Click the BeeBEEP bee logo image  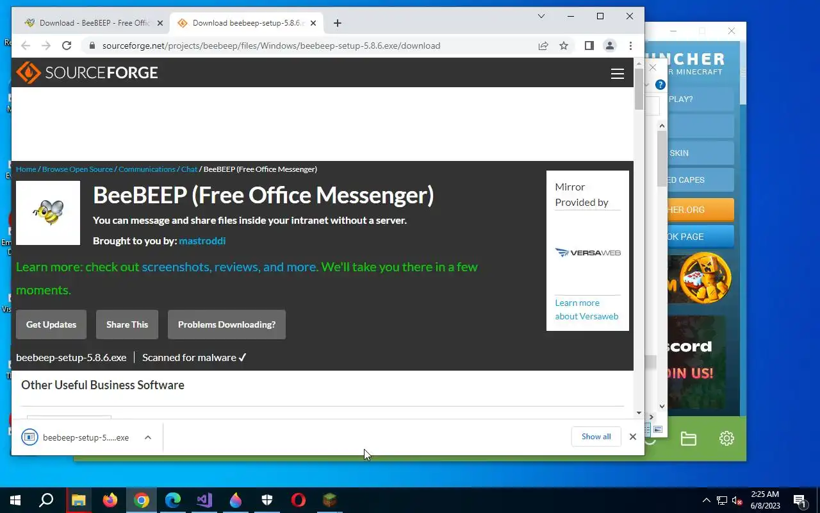48,213
